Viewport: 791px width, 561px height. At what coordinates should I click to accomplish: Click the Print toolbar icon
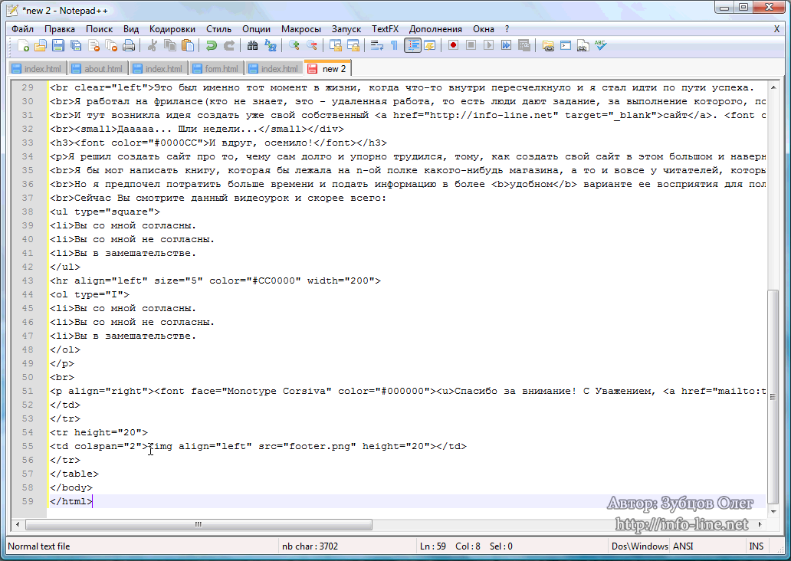(129, 46)
